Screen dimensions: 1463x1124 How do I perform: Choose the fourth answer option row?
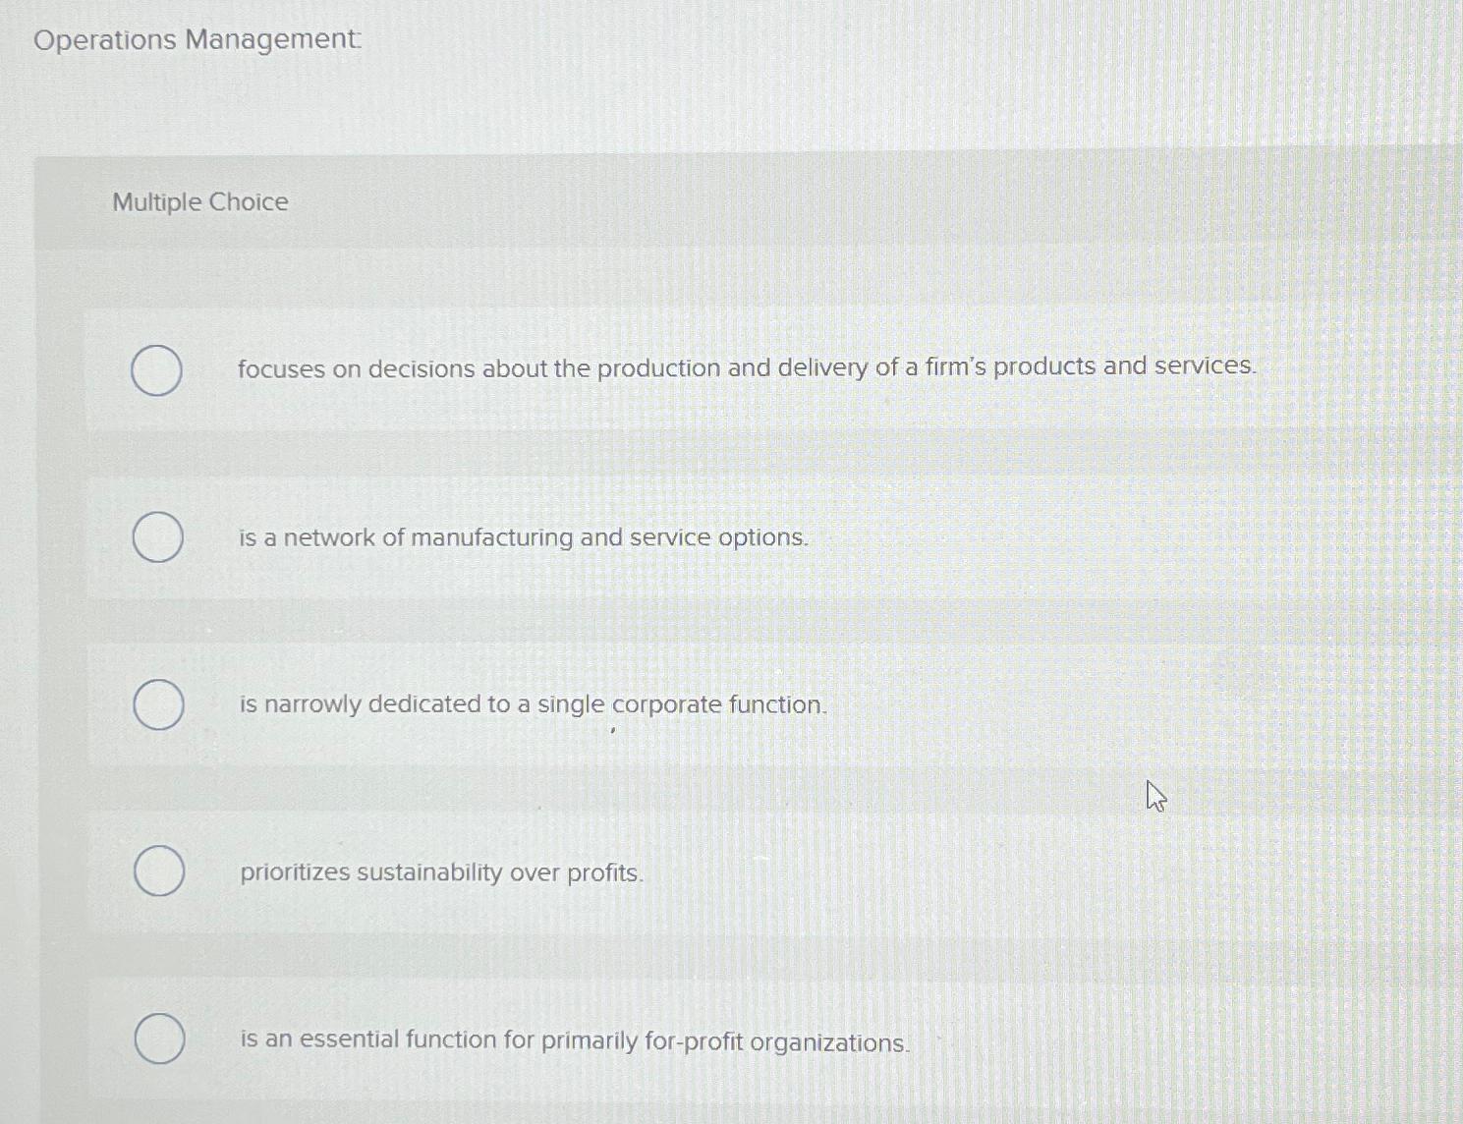pyautogui.click(x=688, y=871)
